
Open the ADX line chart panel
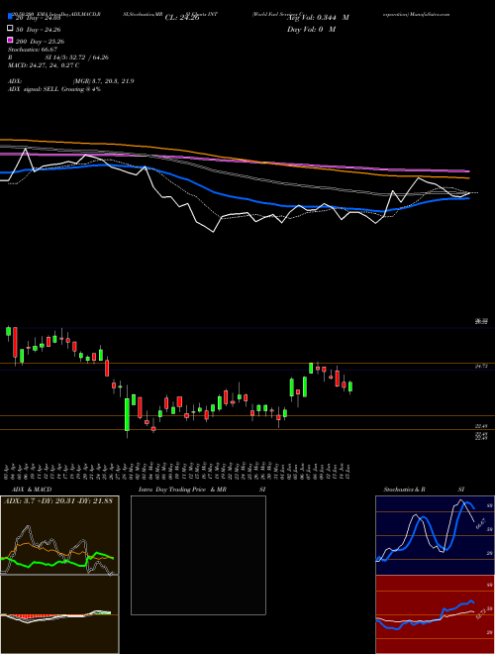coord(59,535)
